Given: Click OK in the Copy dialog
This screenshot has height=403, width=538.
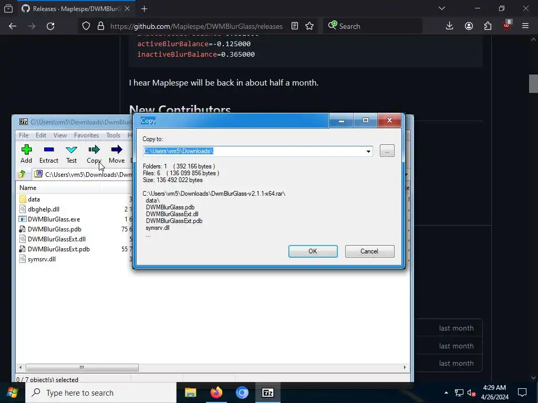Looking at the screenshot, I should point(313,251).
